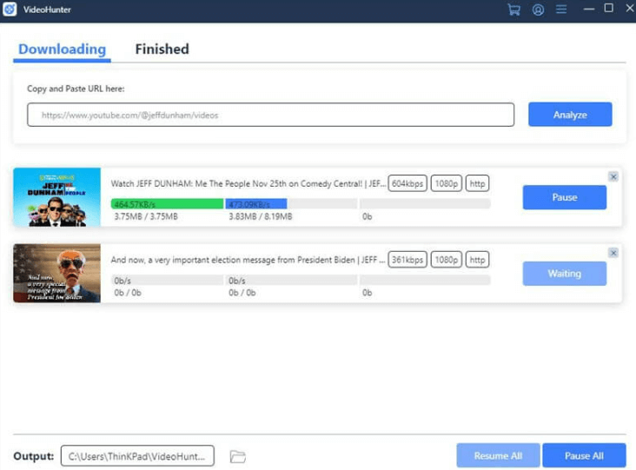This screenshot has height=470, width=636.
Task: Click the http tag on Biden message video
Action: [x=477, y=260]
